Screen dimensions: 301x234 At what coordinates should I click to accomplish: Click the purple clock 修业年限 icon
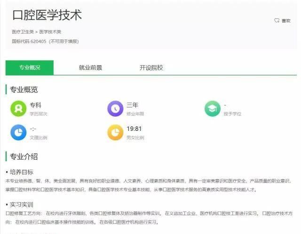(115, 109)
